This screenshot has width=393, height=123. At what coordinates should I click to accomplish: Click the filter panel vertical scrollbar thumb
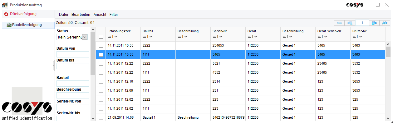click(93, 53)
